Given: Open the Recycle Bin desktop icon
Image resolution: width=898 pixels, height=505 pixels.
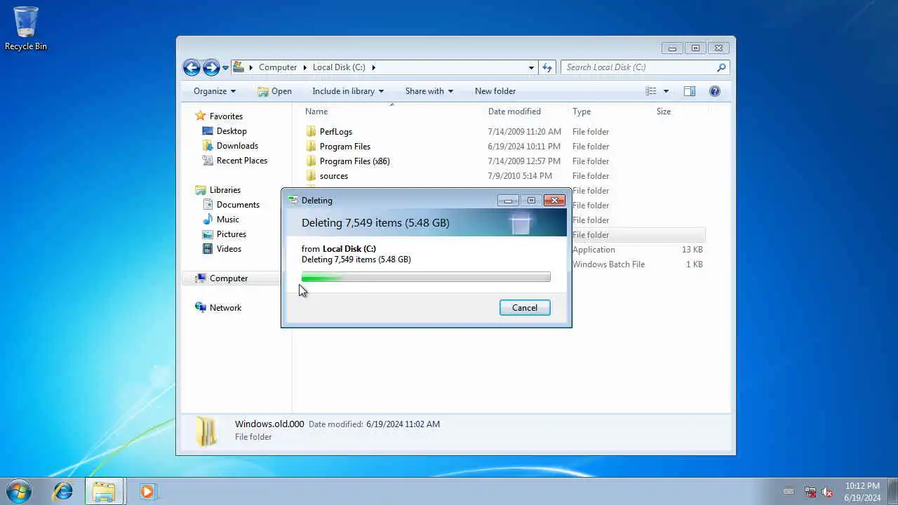Looking at the screenshot, I should (26, 28).
